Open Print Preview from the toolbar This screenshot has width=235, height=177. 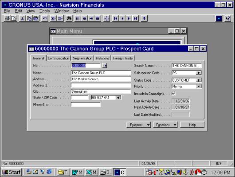pos(14,19)
